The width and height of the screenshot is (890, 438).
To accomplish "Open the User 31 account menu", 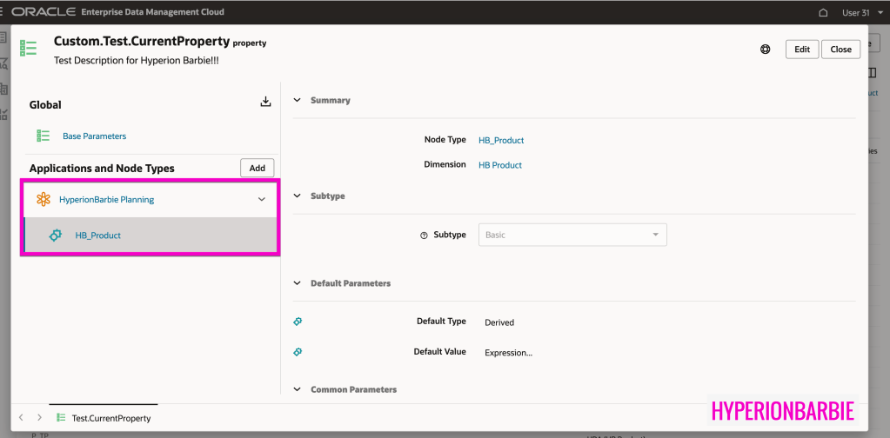I will pos(855,13).
